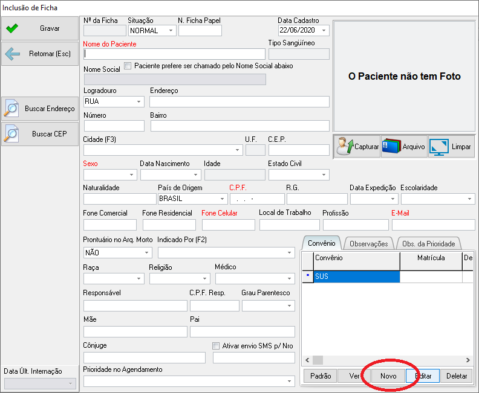Open the Religião dropdown

tap(204, 278)
